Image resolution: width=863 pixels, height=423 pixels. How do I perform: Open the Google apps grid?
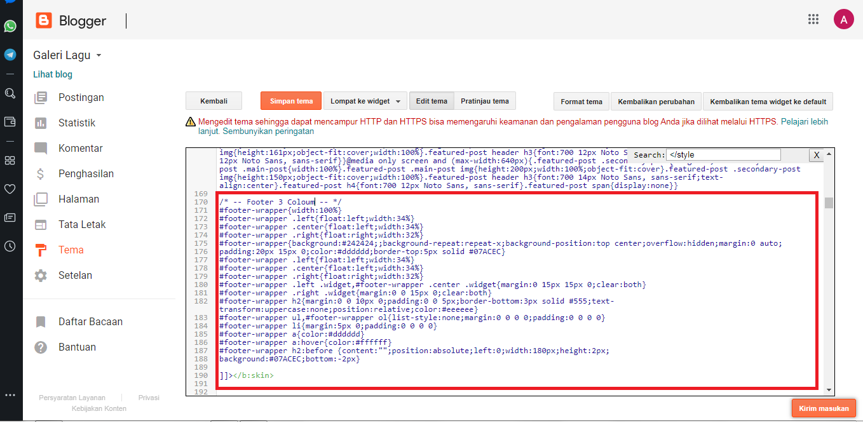(x=813, y=19)
